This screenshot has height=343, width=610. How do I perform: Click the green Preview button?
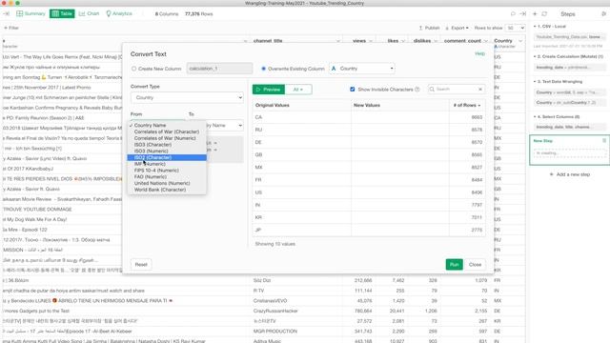point(269,90)
